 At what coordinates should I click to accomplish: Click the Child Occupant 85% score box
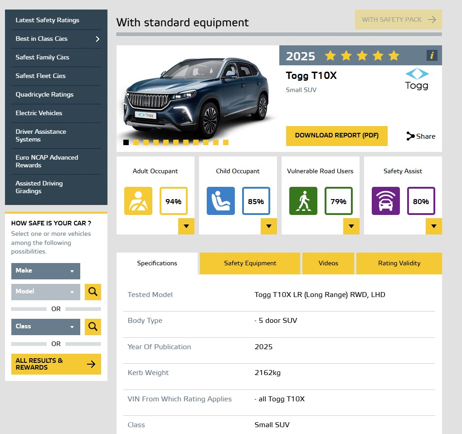(256, 201)
